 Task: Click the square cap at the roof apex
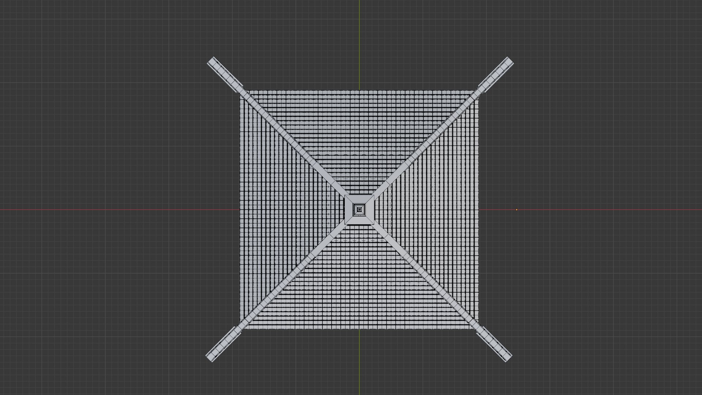[359, 210]
